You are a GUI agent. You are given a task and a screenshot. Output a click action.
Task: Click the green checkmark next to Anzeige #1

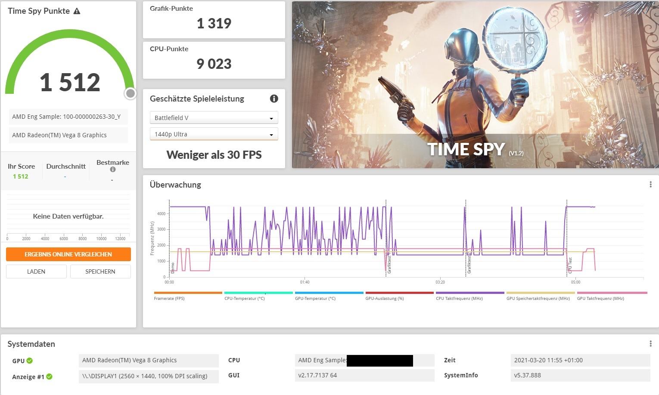point(50,376)
